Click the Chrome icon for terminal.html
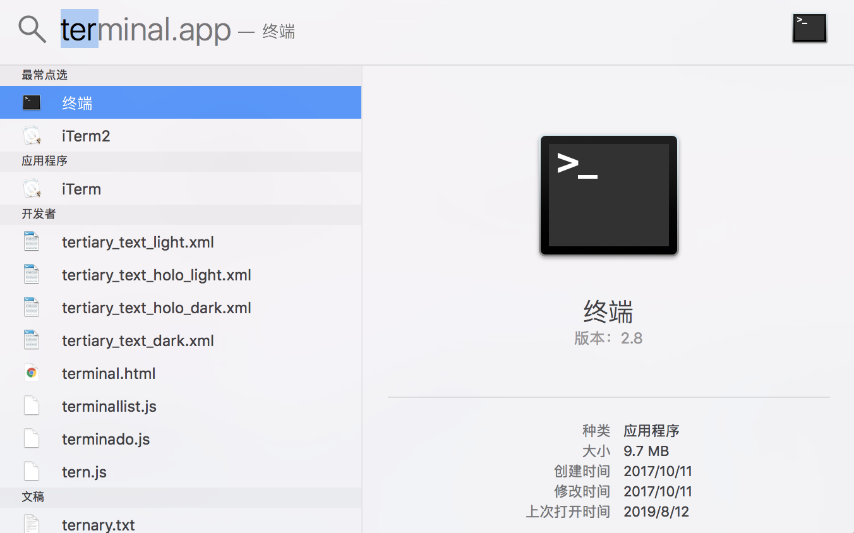Screen dimensions: 854x533 tap(32, 373)
